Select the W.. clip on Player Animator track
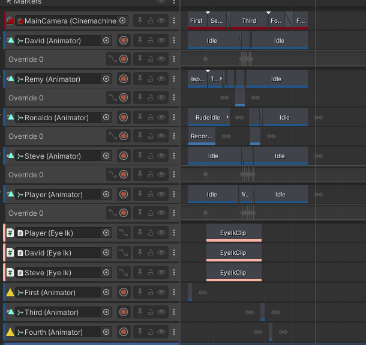Image resolution: width=366 pixels, height=345 pixels. [x=246, y=194]
